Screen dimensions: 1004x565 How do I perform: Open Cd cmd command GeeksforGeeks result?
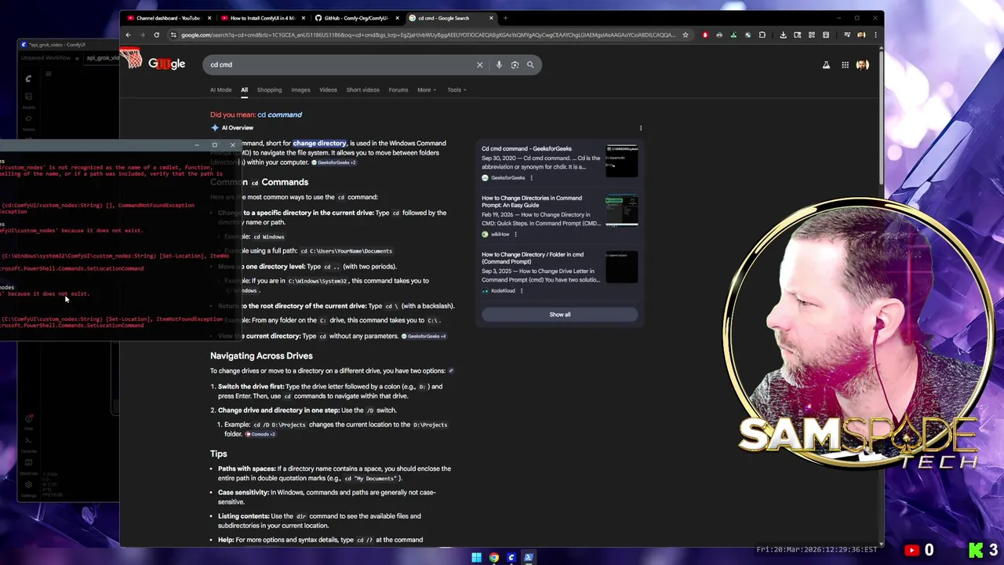pyautogui.click(x=526, y=148)
